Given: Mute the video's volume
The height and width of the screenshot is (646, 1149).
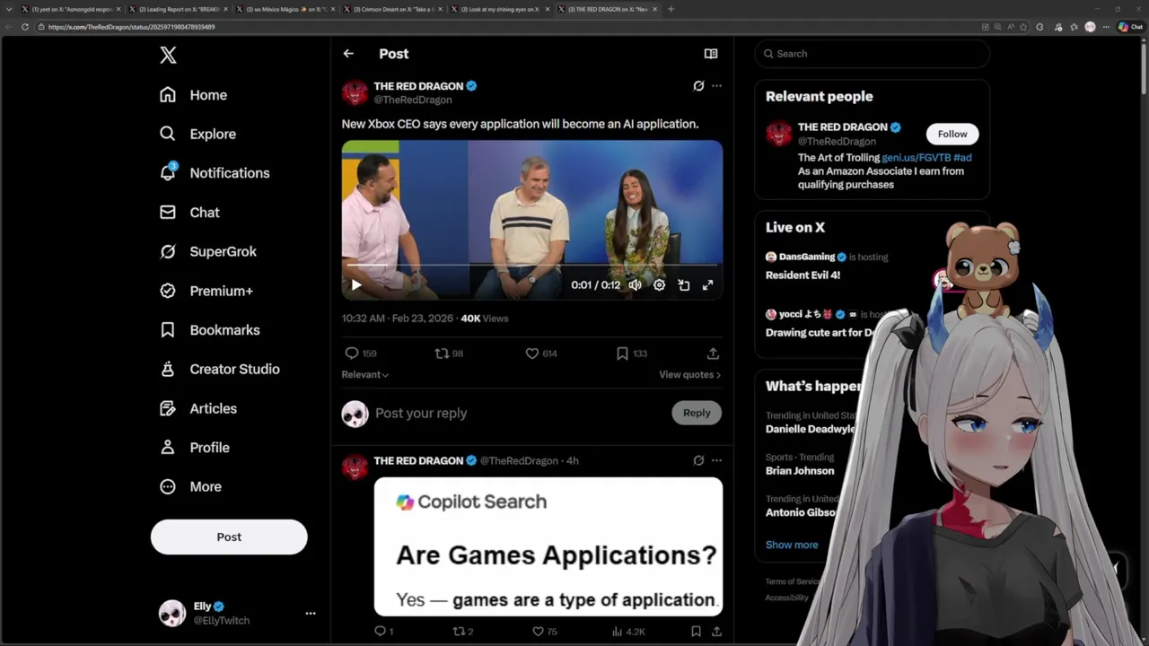Looking at the screenshot, I should pyautogui.click(x=635, y=285).
